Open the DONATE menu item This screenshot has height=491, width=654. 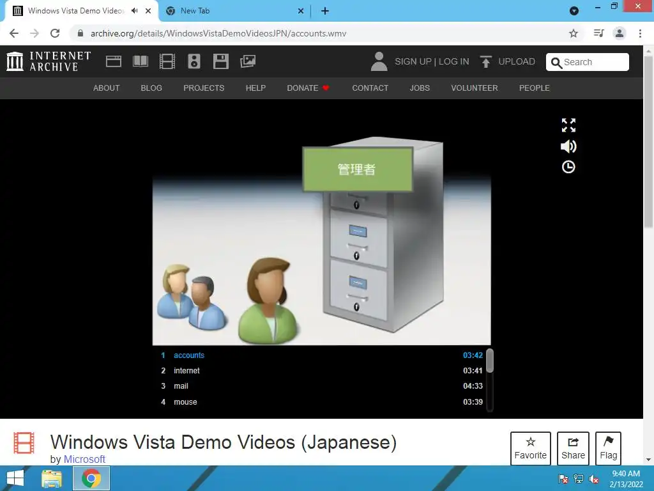tap(308, 88)
